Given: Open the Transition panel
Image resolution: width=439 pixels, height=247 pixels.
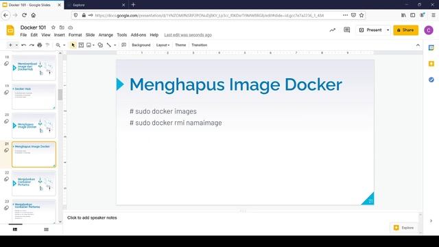Looking at the screenshot, I should coord(200,45).
